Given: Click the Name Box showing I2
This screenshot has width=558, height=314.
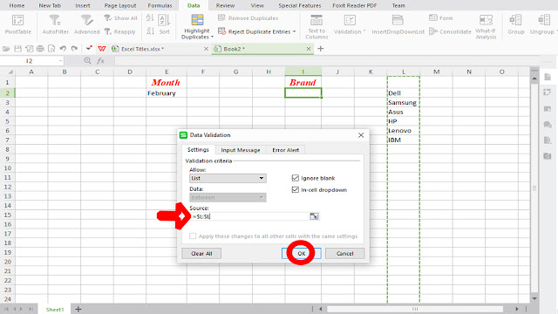Looking at the screenshot, I should click(x=30, y=61).
